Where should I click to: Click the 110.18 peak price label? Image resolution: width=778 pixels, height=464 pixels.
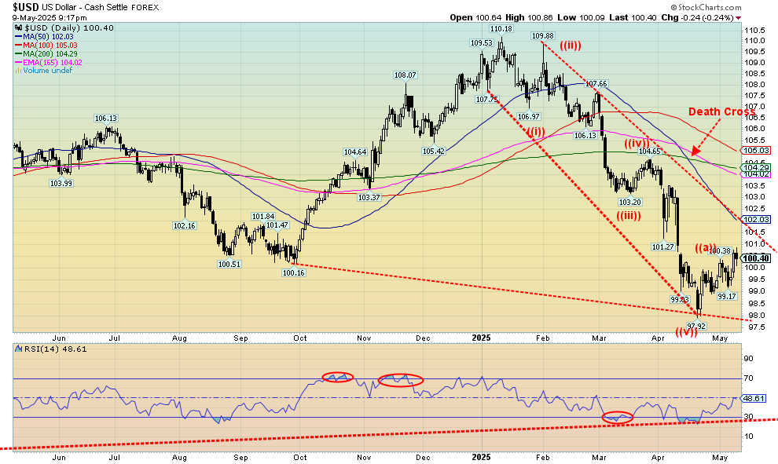coord(502,29)
